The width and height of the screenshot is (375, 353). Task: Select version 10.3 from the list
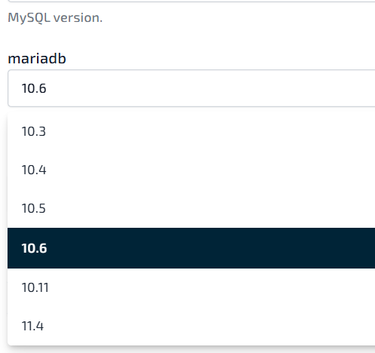[x=192, y=131]
